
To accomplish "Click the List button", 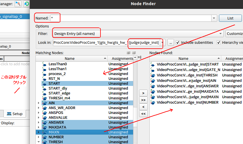I will [x=230, y=18].
